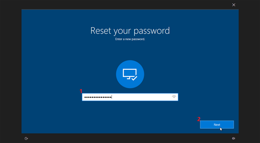Click the masked password dots
The image size is (260, 143).
click(98, 97)
